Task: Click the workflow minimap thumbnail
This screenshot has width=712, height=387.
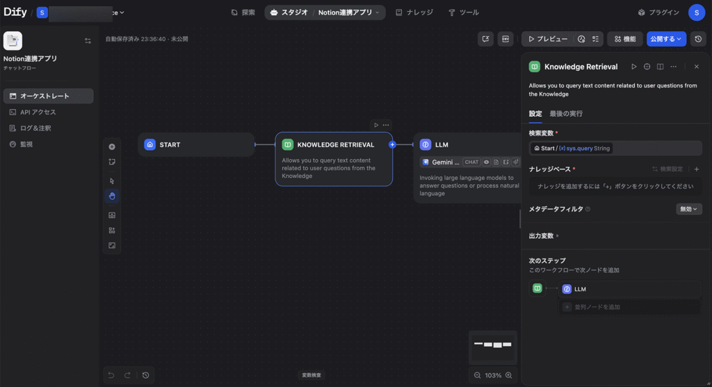Action: click(492, 345)
